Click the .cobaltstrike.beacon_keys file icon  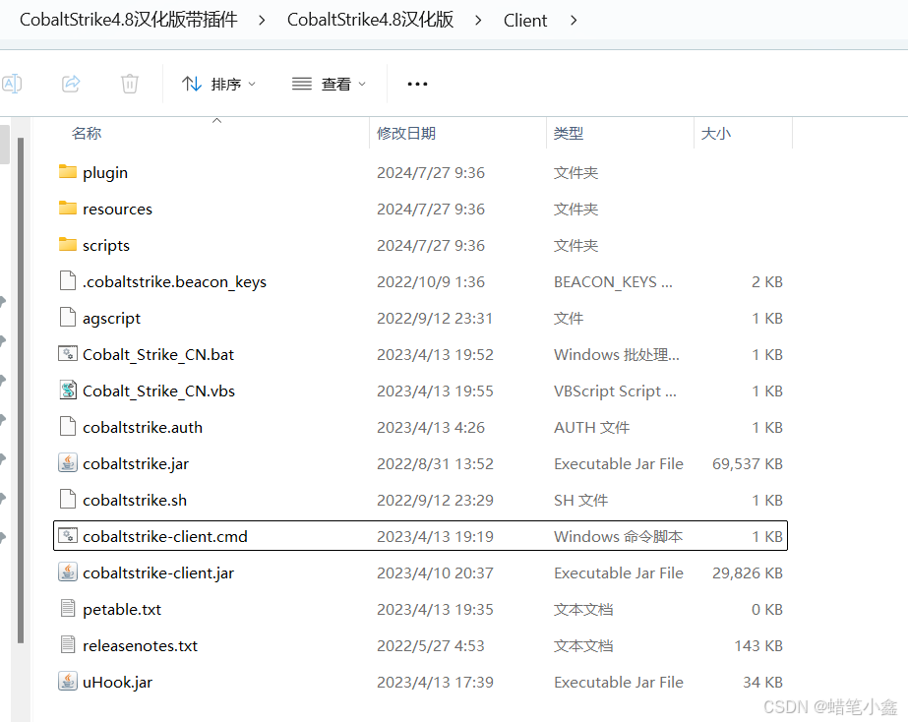coord(68,280)
